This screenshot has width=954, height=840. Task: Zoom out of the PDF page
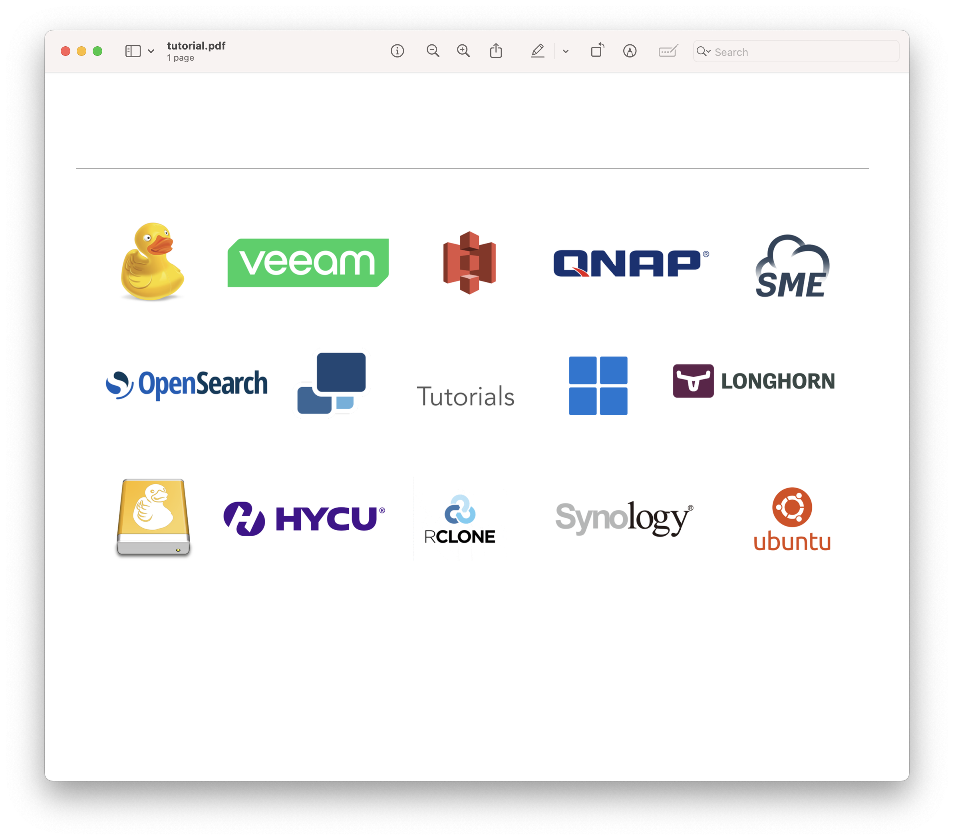click(x=433, y=51)
